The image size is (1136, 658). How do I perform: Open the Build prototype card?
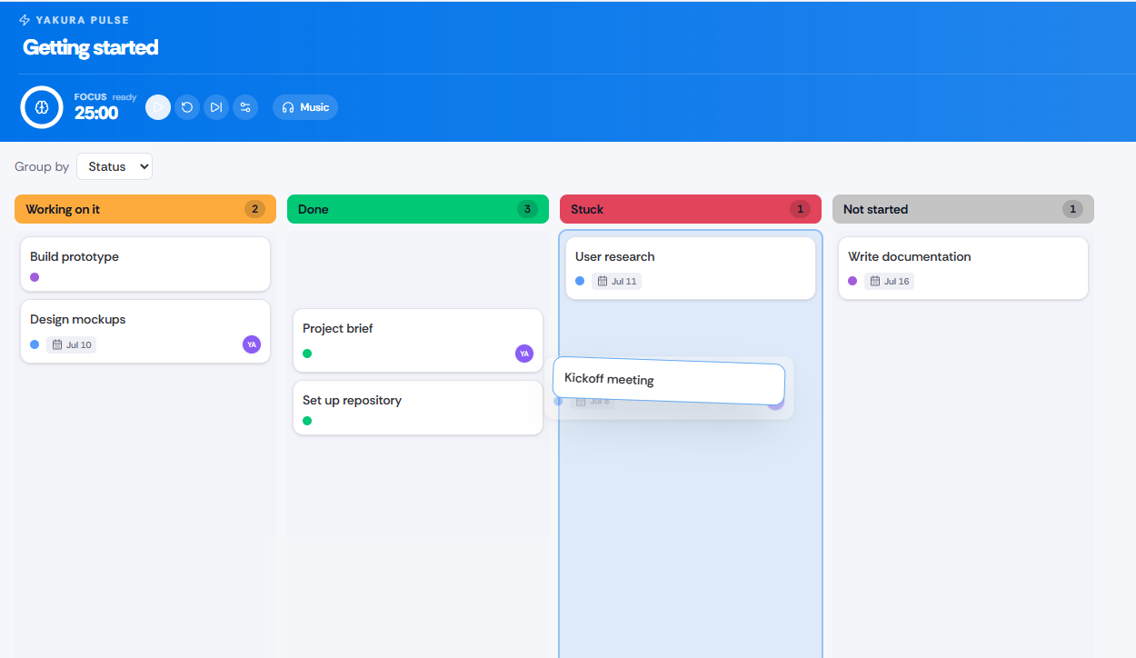[145, 264]
